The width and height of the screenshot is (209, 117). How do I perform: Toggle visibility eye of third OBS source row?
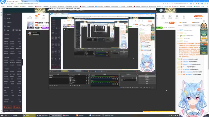pyautogui.click(x=86, y=79)
